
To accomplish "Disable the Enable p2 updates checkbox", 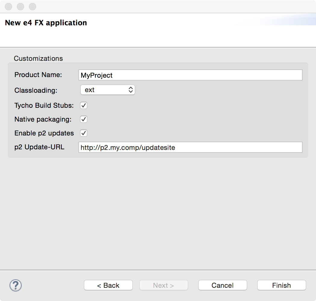I will click(84, 133).
